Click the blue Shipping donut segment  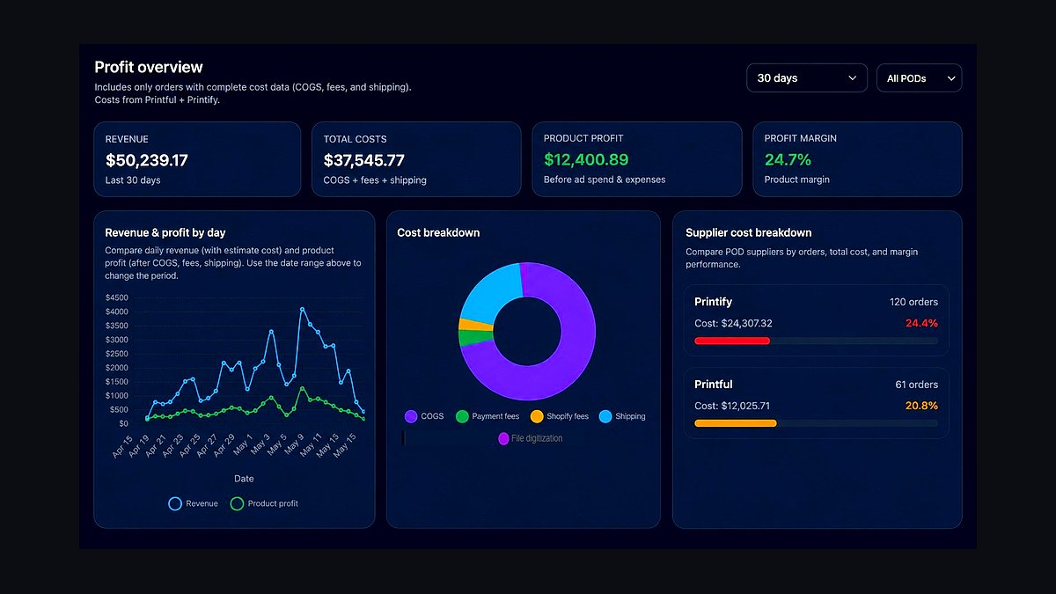pyautogui.click(x=488, y=290)
